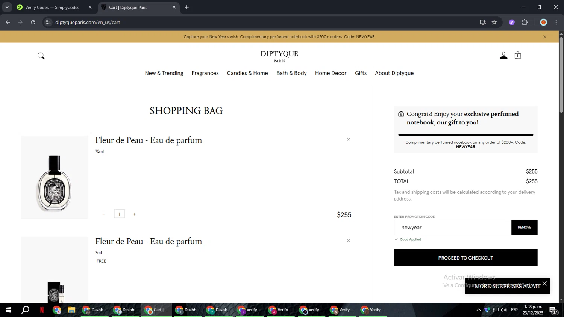This screenshot has width=564, height=317.
Task: Close the Verify Codes SimplyCodes tab
Action: (90, 7)
